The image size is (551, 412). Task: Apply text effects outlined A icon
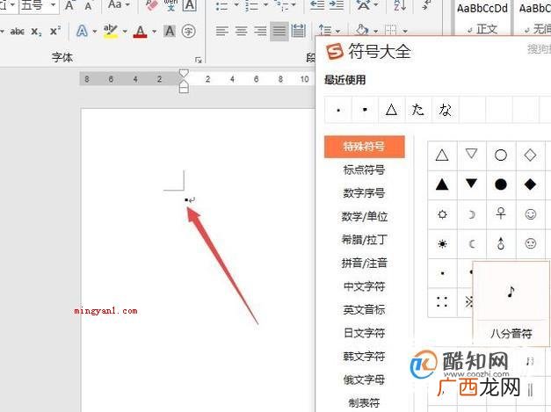tap(82, 32)
